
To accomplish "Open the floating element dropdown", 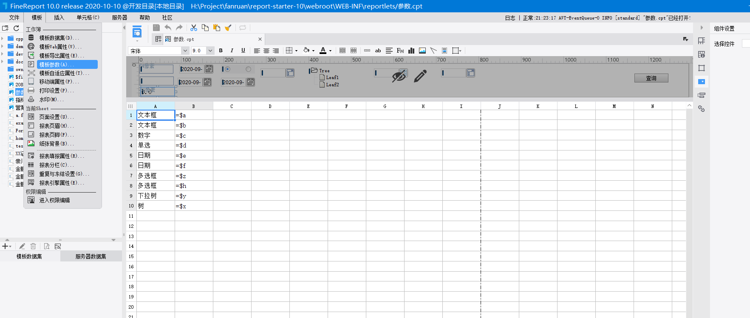I will click(457, 51).
